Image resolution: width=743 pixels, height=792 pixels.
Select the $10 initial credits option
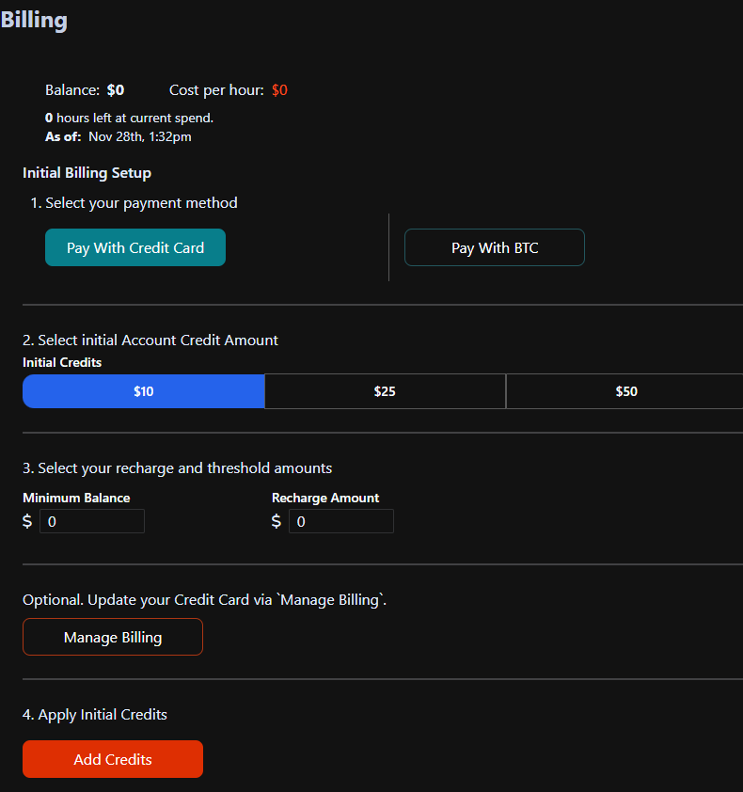143,391
